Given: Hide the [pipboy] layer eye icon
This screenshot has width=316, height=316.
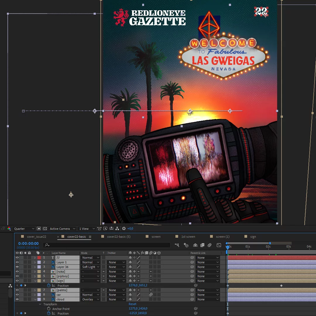Looking at the screenshot, I should tap(17, 276).
